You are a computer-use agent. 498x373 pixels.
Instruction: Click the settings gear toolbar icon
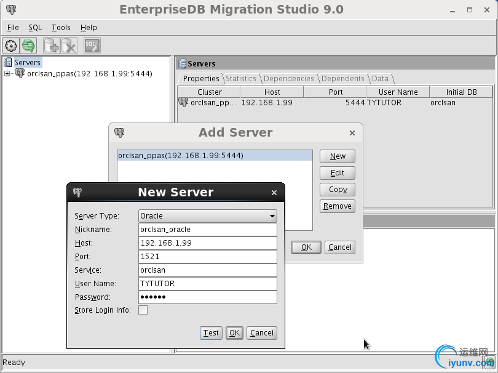click(x=11, y=46)
